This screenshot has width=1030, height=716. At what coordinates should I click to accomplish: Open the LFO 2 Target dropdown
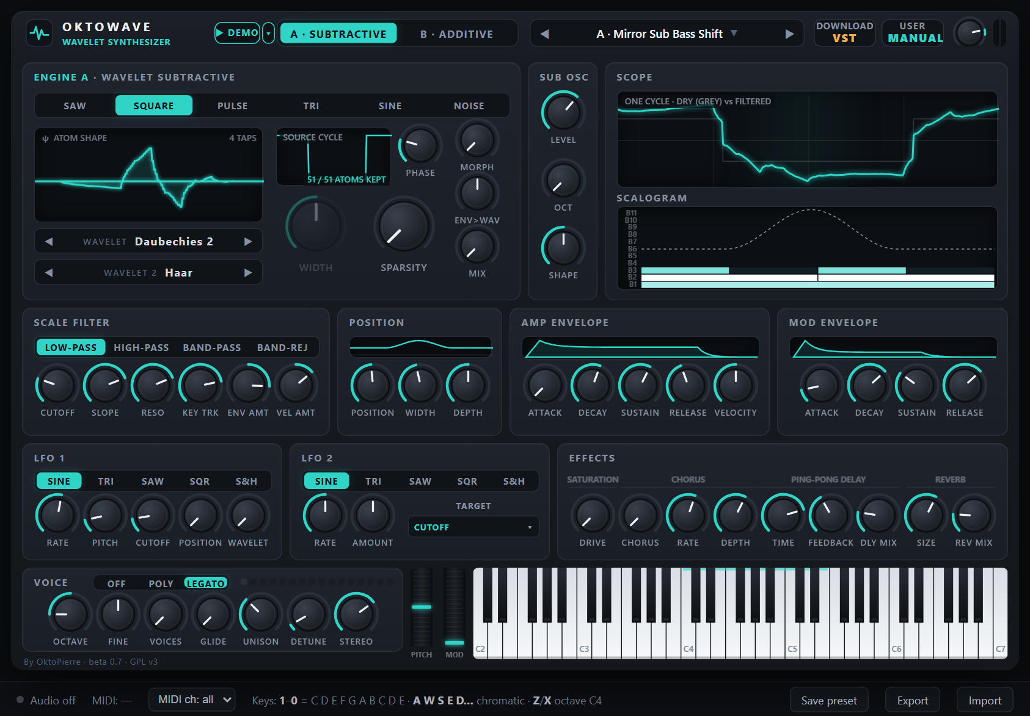[x=473, y=527]
